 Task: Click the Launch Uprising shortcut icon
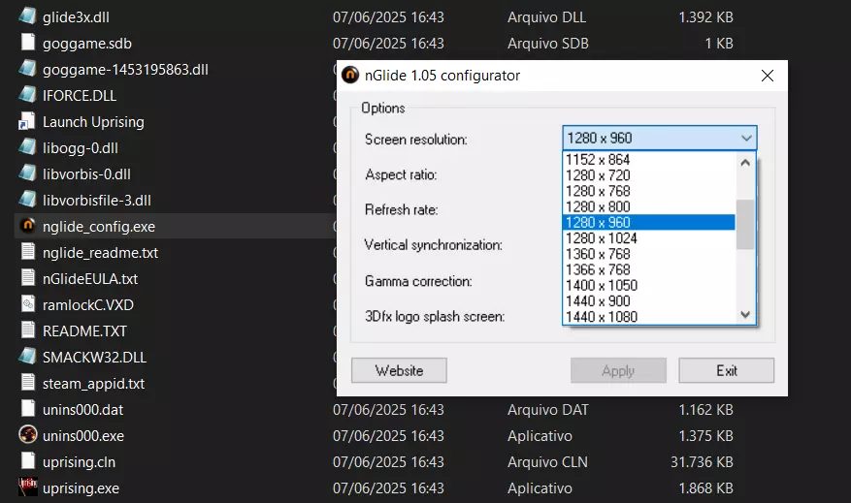point(27,122)
